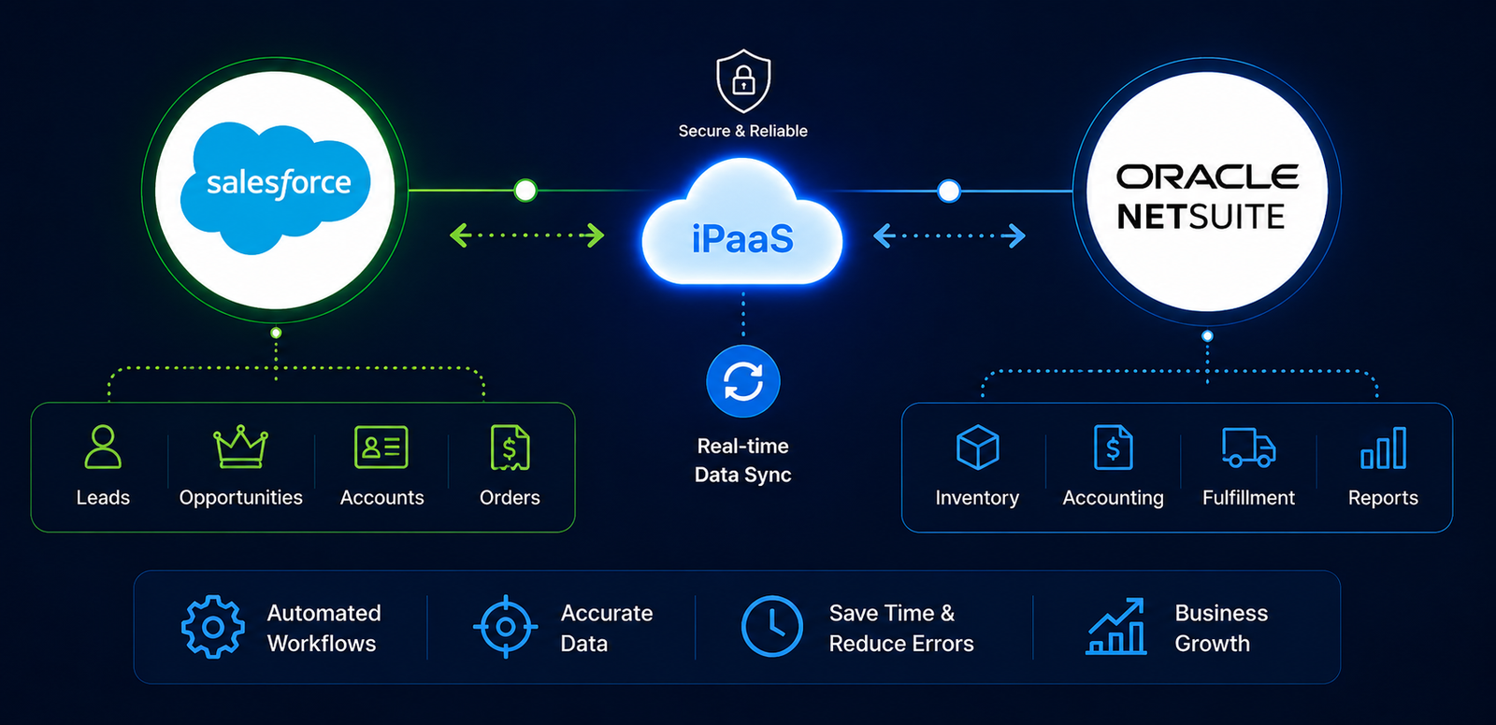Click the "Accounts" label
Viewport: 1496px width, 725px height.
tap(381, 498)
